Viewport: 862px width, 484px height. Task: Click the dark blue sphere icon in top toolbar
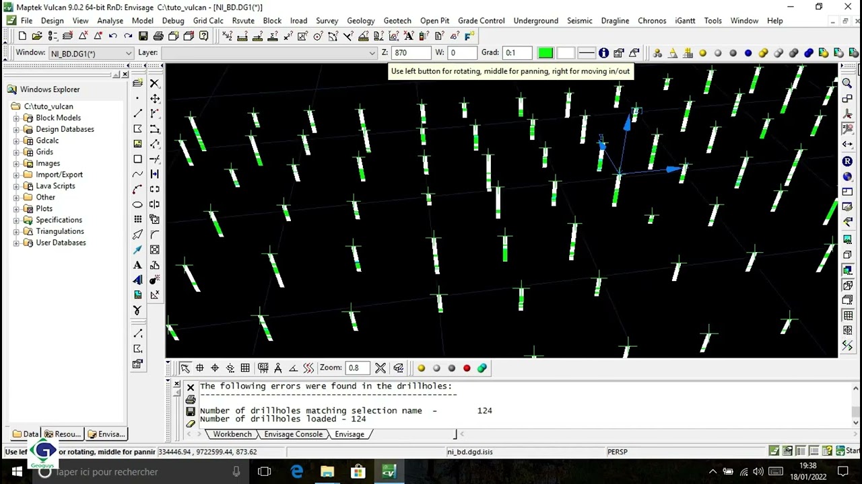pyautogui.click(x=748, y=53)
